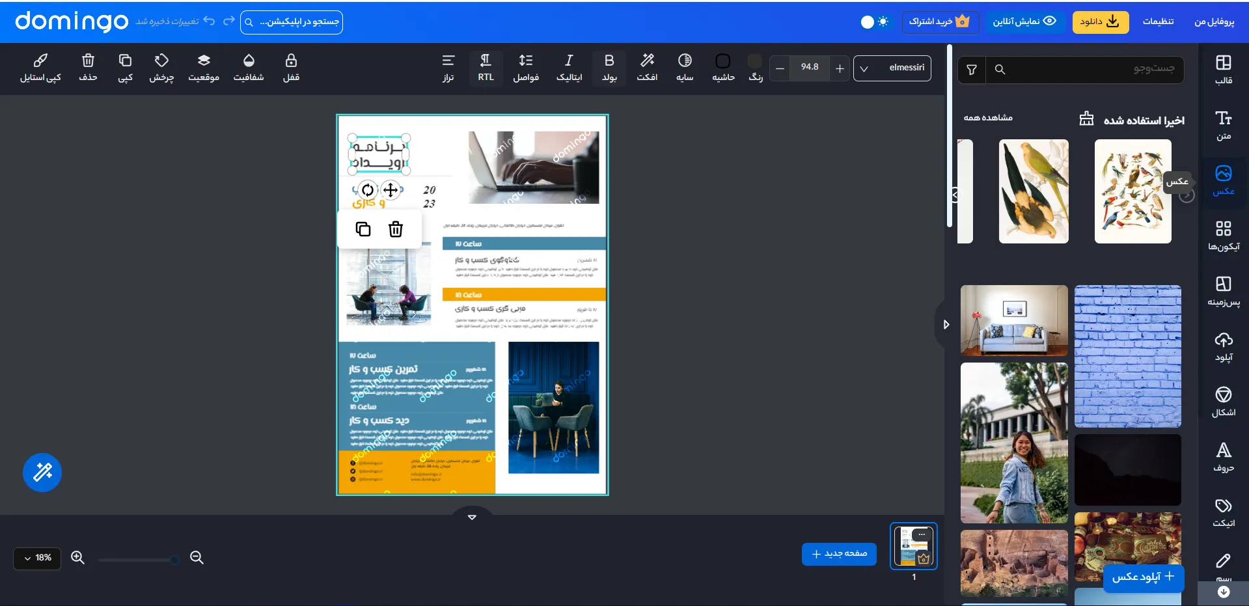This screenshot has height=606, width=1249.
Task: Click the floating trash icon near selected text
Action: [x=396, y=229]
